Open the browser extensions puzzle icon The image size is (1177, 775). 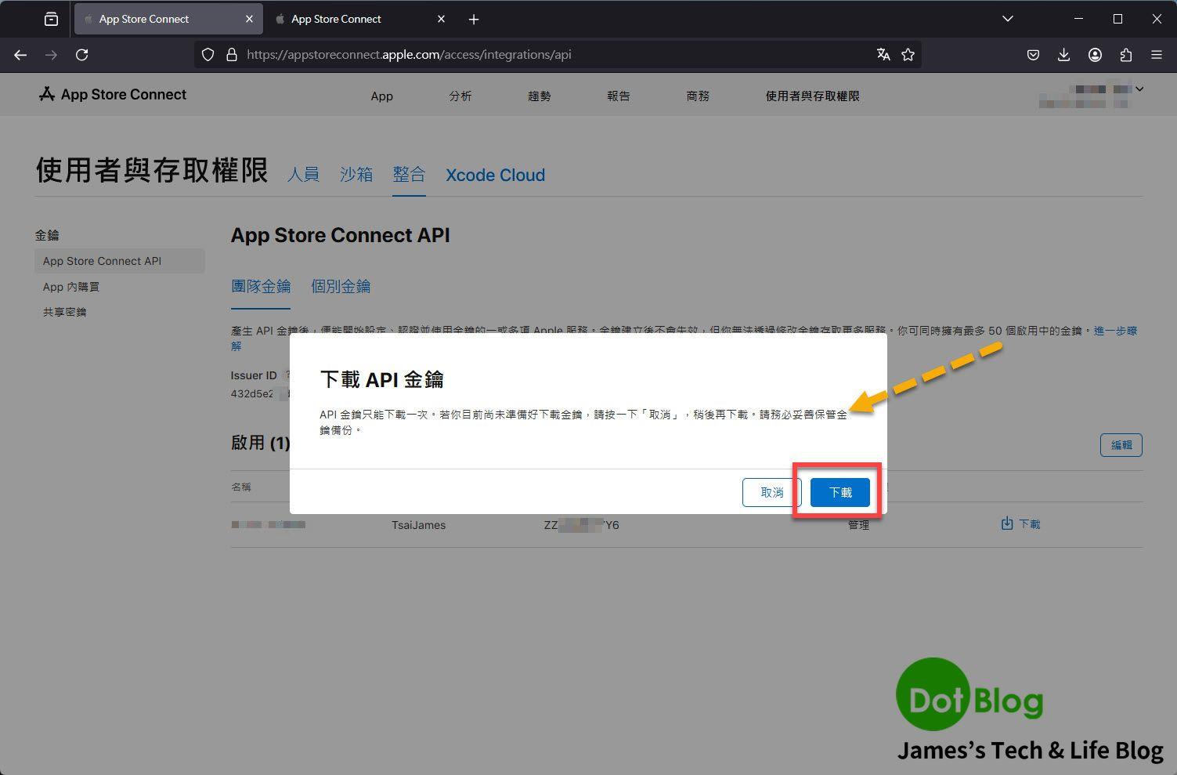(1125, 55)
